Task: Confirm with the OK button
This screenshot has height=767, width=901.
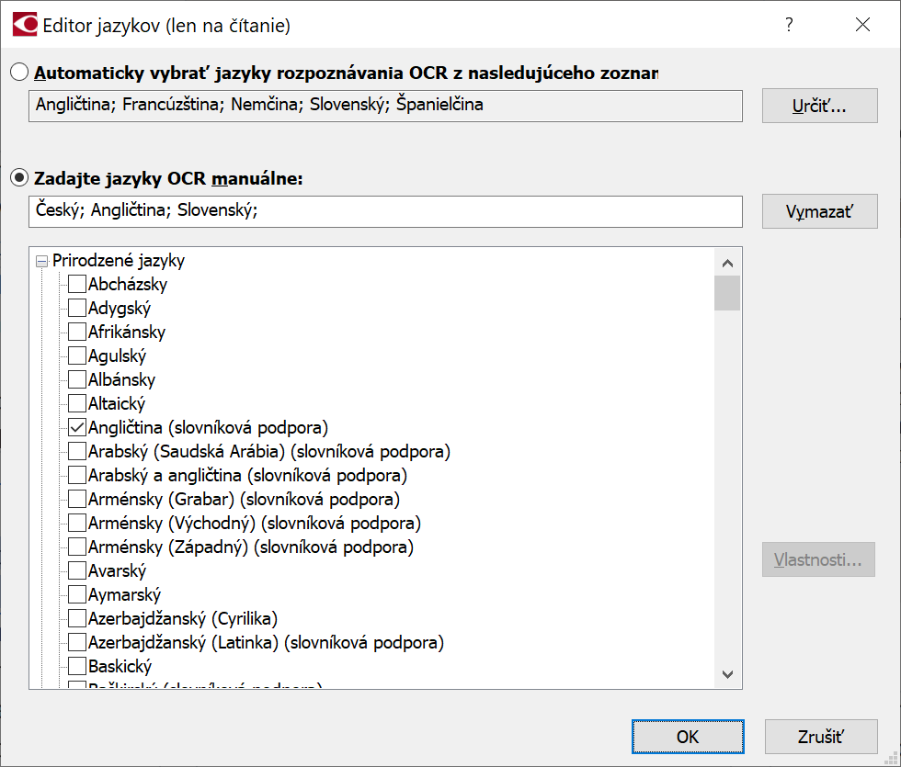Action: (688, 737)
